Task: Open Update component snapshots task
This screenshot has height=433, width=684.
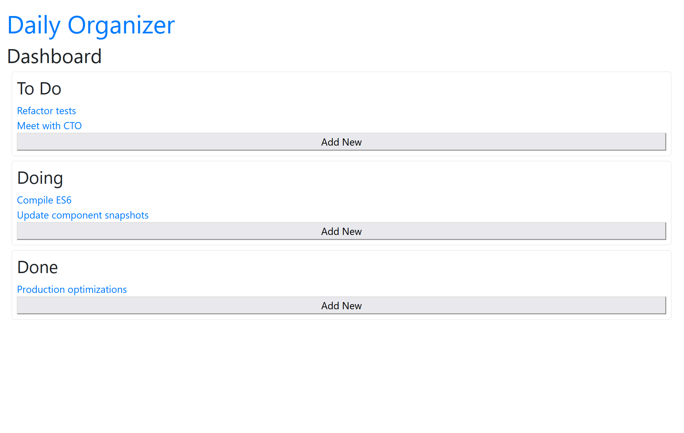Action: tap(83, 215)
